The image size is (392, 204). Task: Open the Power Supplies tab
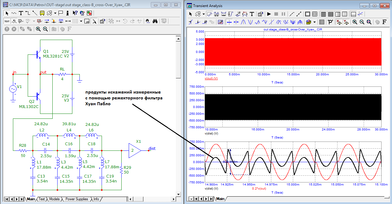(77, 199)
